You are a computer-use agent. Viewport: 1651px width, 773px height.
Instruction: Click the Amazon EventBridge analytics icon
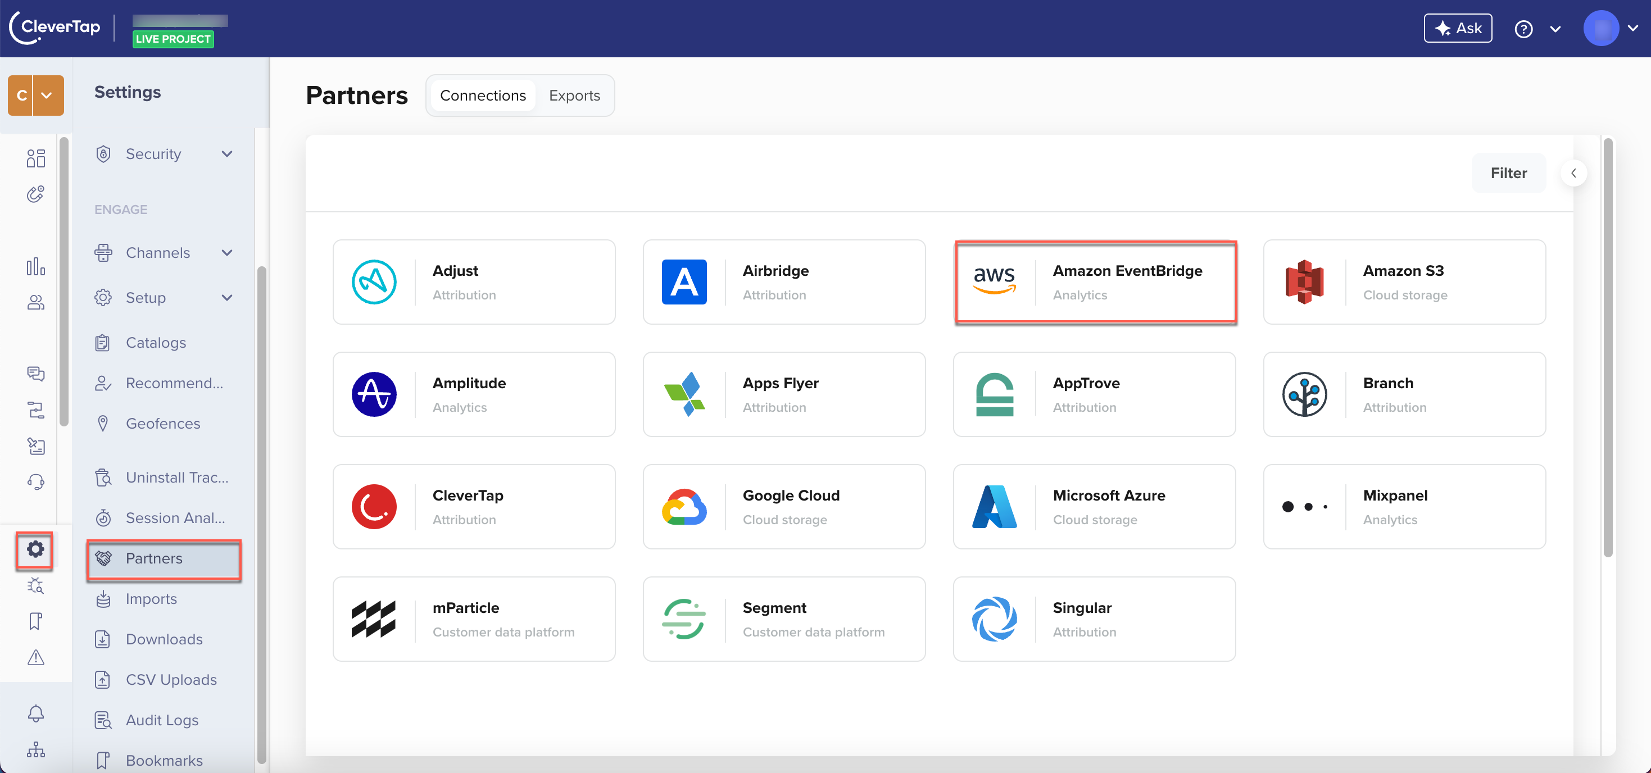[994, 281]
